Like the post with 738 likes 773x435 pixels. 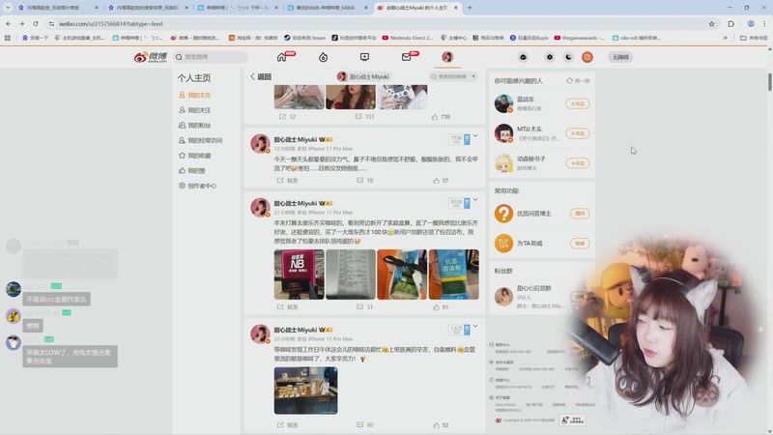pos(441,117)
